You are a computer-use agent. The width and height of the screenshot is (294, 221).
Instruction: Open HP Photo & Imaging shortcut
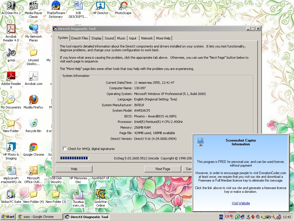point(11,151)
